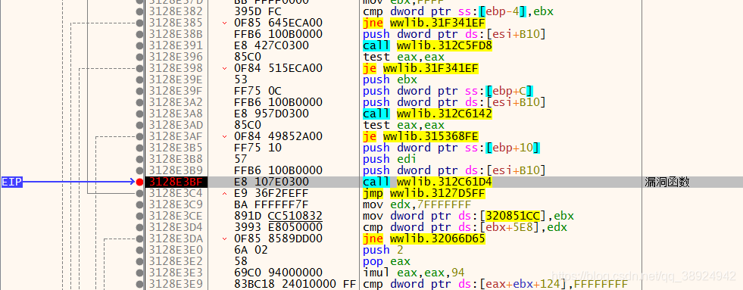
Task: Select address 3128E3B9
Action: click(175, 170)
